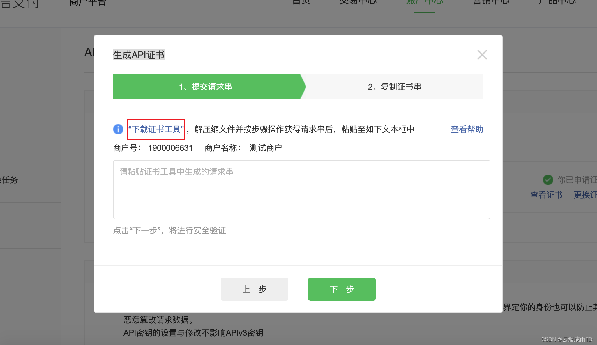Open 营销中心 in top navigation

click(491, 2)
